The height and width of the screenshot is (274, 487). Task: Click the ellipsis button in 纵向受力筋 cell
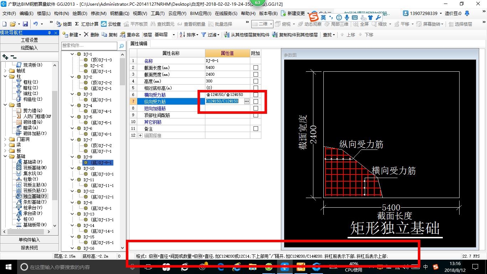(247, 101)
